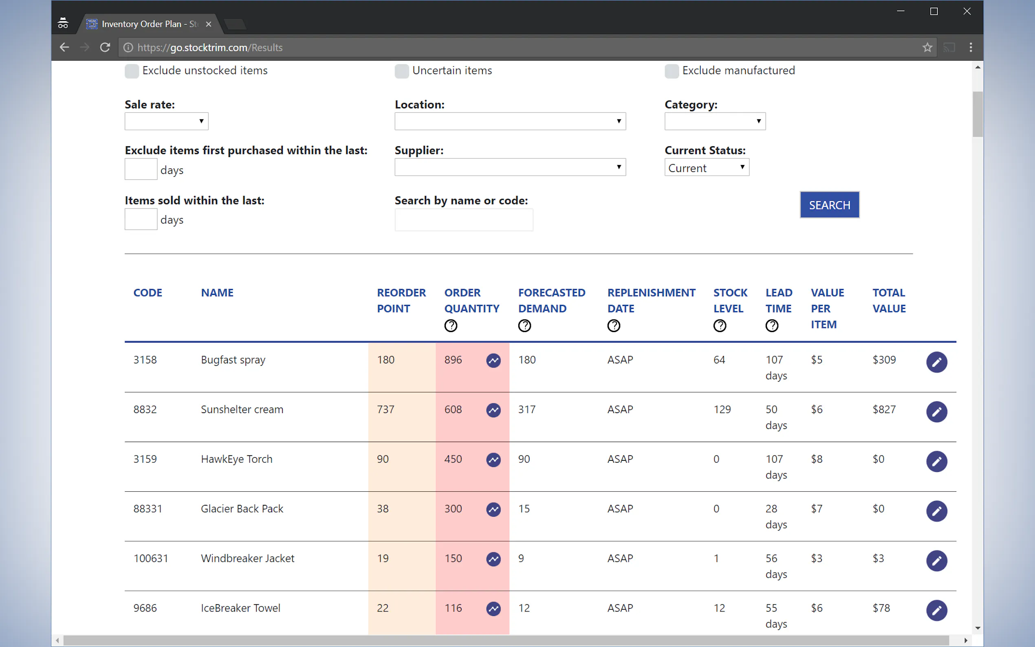Bookmark this page with star icon
The image size is (1035, 647).
tap(927, 48)
